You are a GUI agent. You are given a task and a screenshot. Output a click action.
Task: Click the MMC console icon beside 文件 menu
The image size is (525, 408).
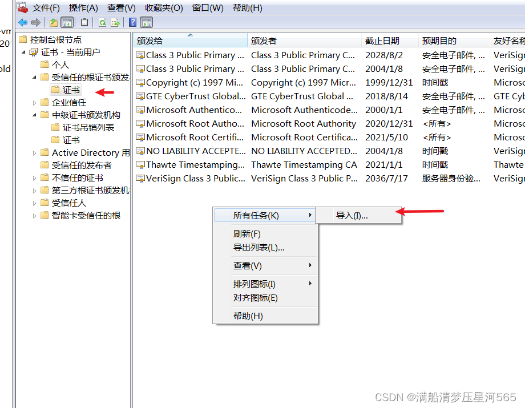click(x=23, y=7)
